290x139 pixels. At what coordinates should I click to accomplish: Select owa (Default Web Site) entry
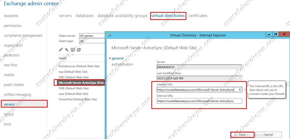[x=73, y=94]
